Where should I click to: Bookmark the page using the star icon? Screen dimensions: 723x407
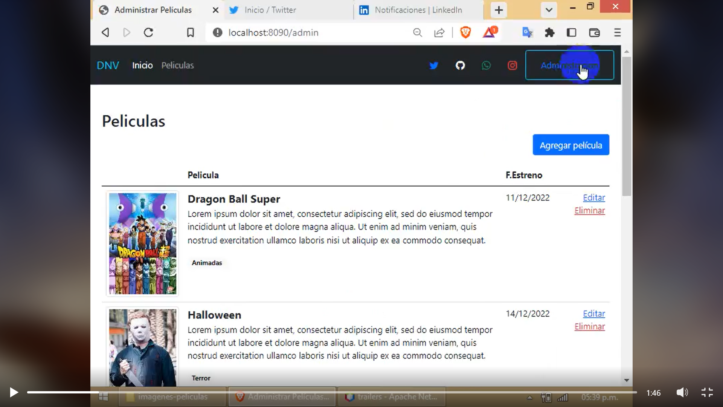(190, 32)
